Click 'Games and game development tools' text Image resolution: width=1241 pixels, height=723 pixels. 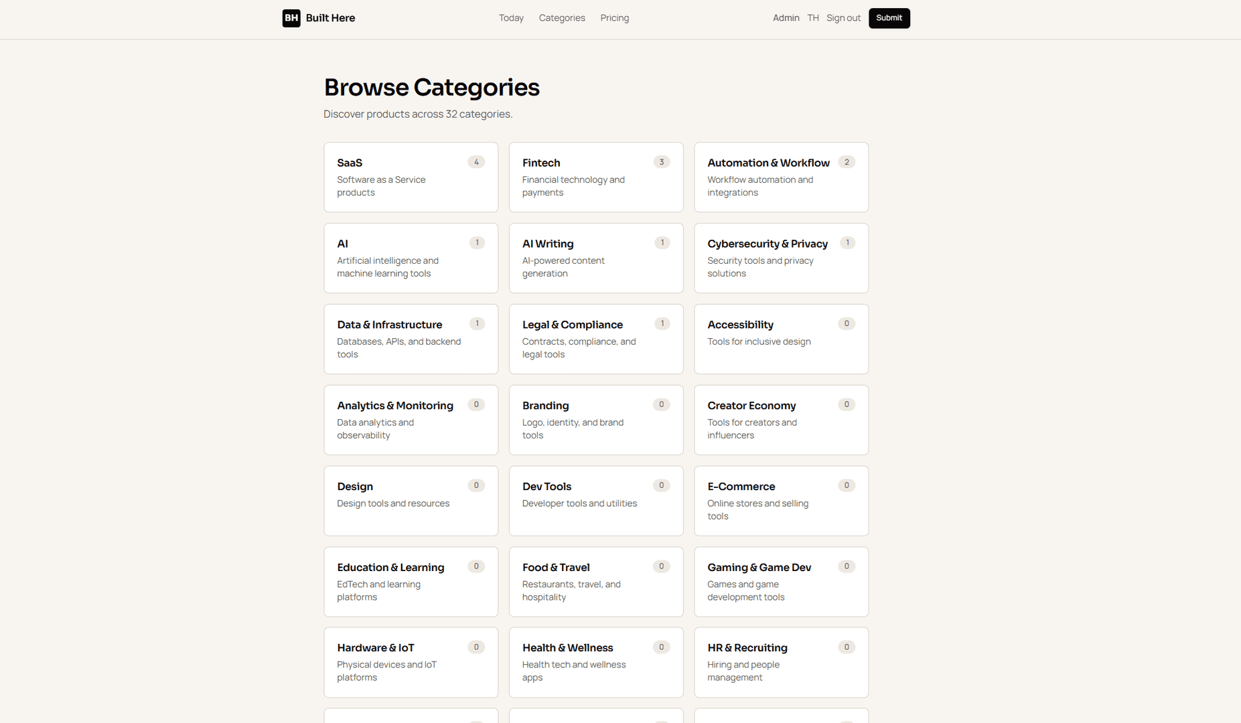point(746,591)
